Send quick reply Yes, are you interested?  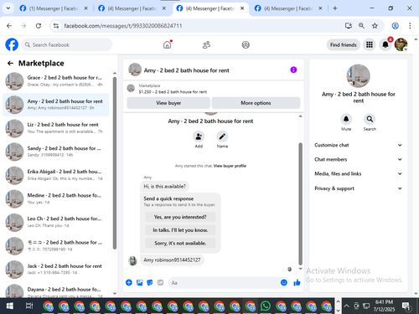180,217
